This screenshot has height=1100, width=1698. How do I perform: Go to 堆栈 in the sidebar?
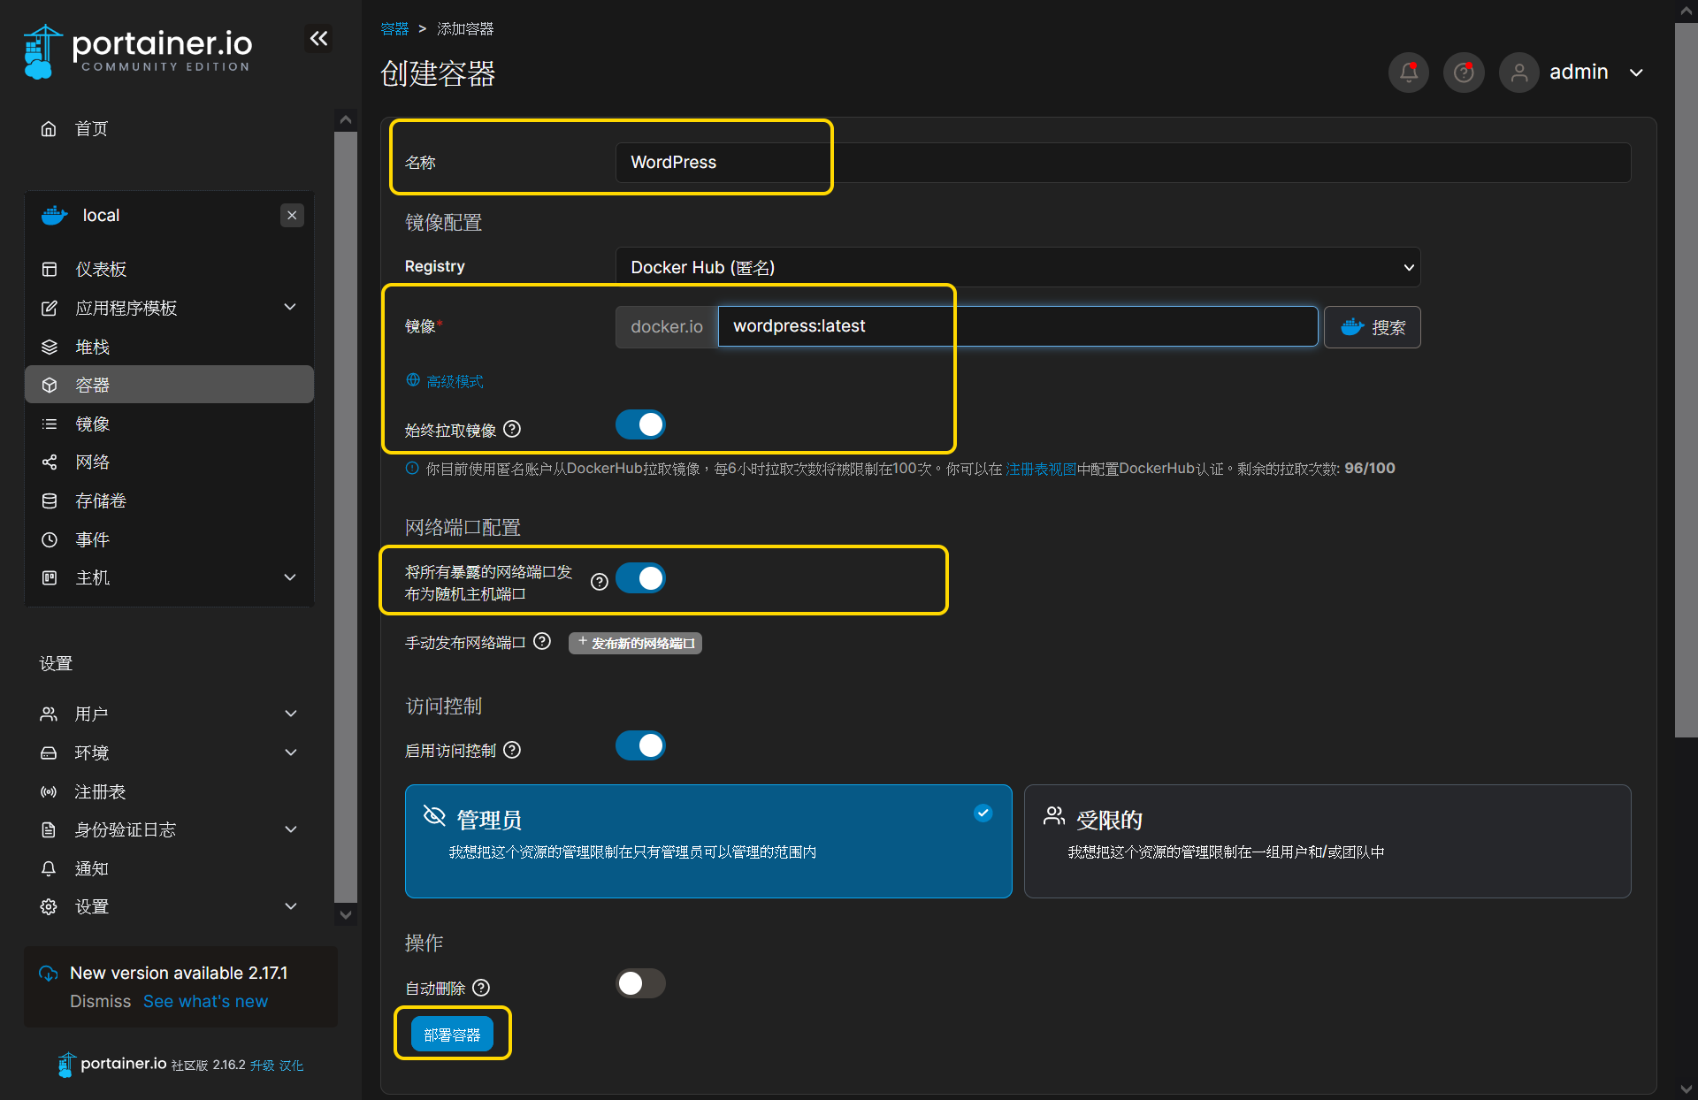(168, 347)
